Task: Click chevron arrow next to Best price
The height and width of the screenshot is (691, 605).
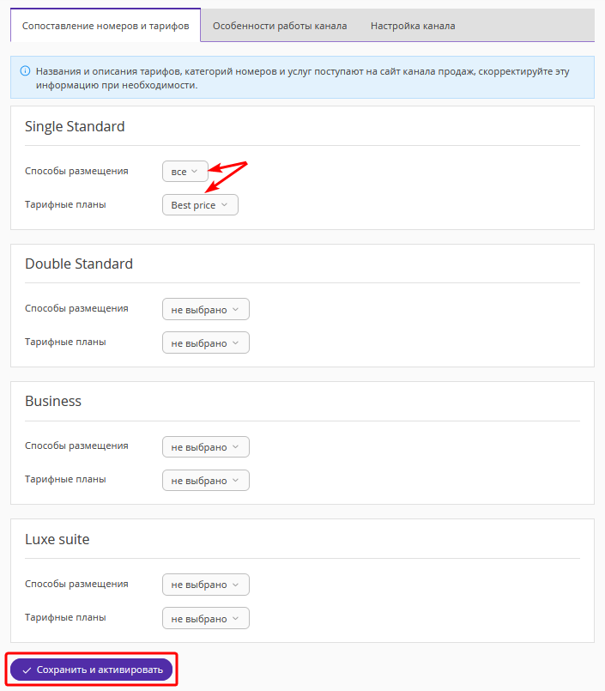Action: click(224, 205)
